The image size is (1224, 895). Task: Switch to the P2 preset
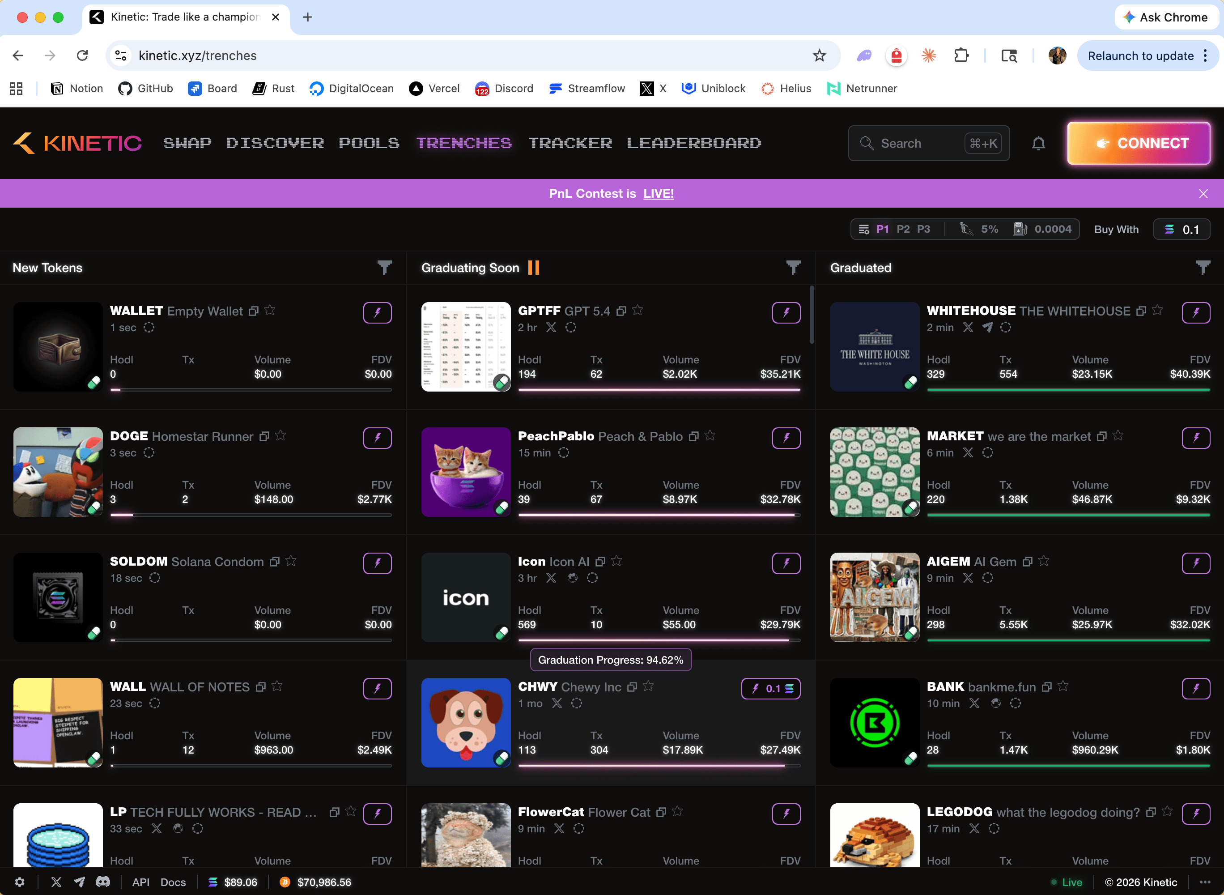[x=903, y=229]
